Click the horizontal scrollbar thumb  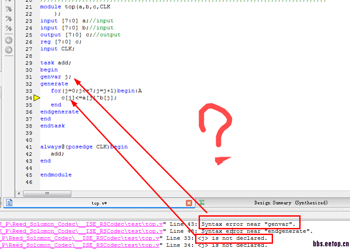[x=47, y=193]
